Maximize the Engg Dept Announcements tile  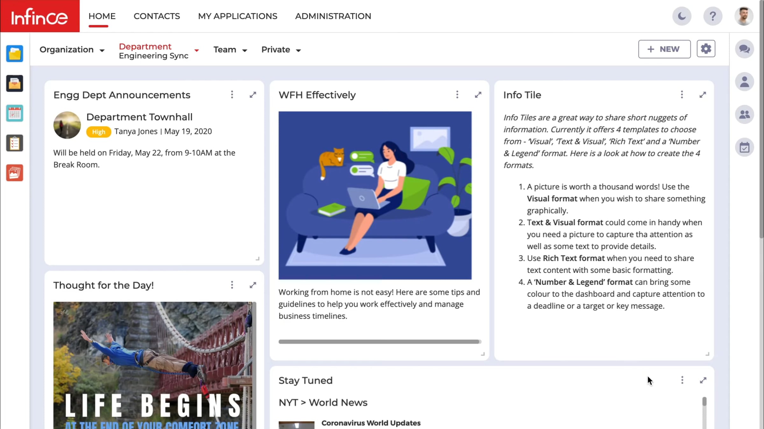[x=253, y=95]
